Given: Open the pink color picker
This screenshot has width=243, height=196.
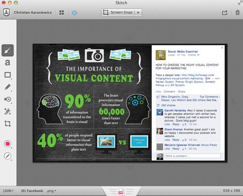Looking at the screenshot, I should click(x=8, y=144).
